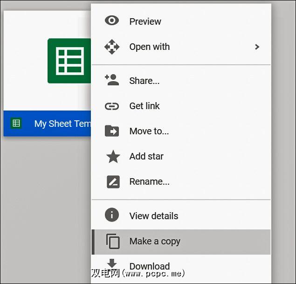Click the eye Preview icon
This screenshot has width=296, height=284.
[x=112, y=21]
